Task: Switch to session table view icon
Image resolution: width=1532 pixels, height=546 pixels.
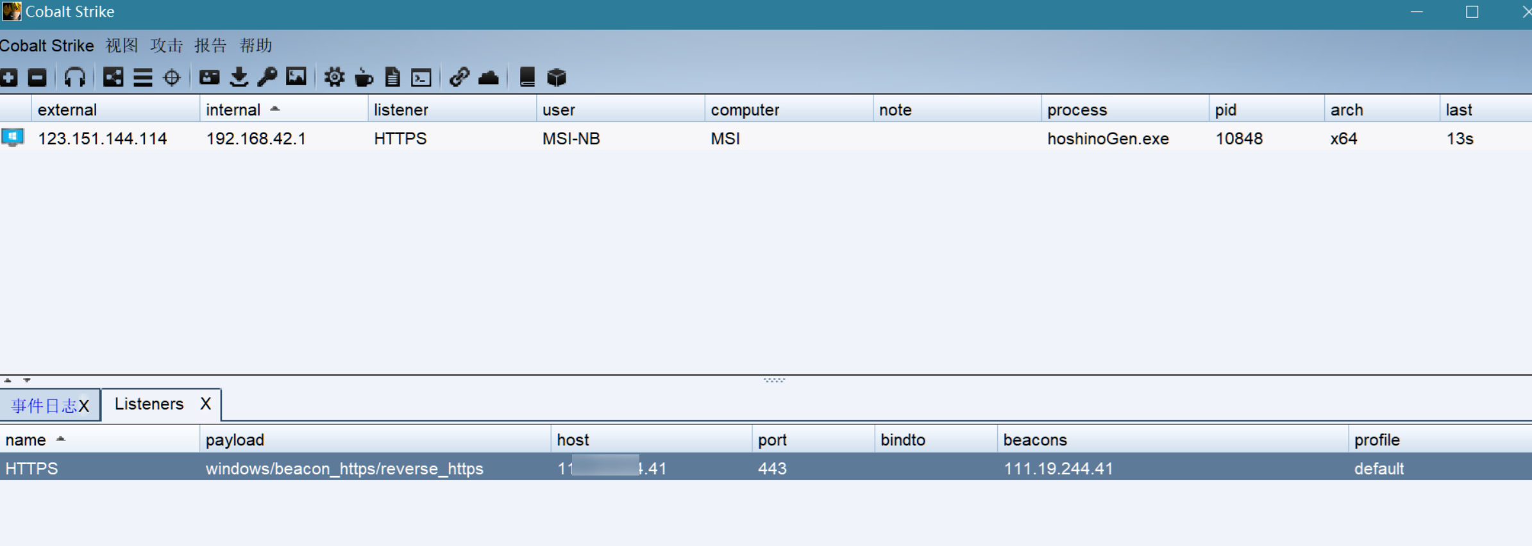Action: click(x=142, y=78)
